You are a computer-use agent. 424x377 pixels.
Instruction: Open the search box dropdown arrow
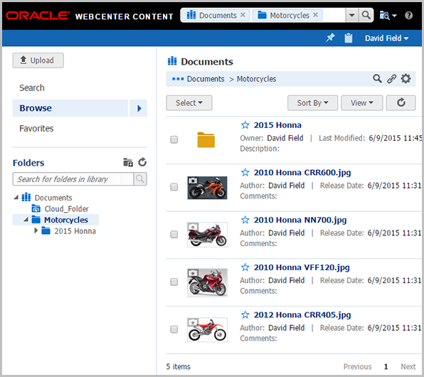click(x=352, y=15)
